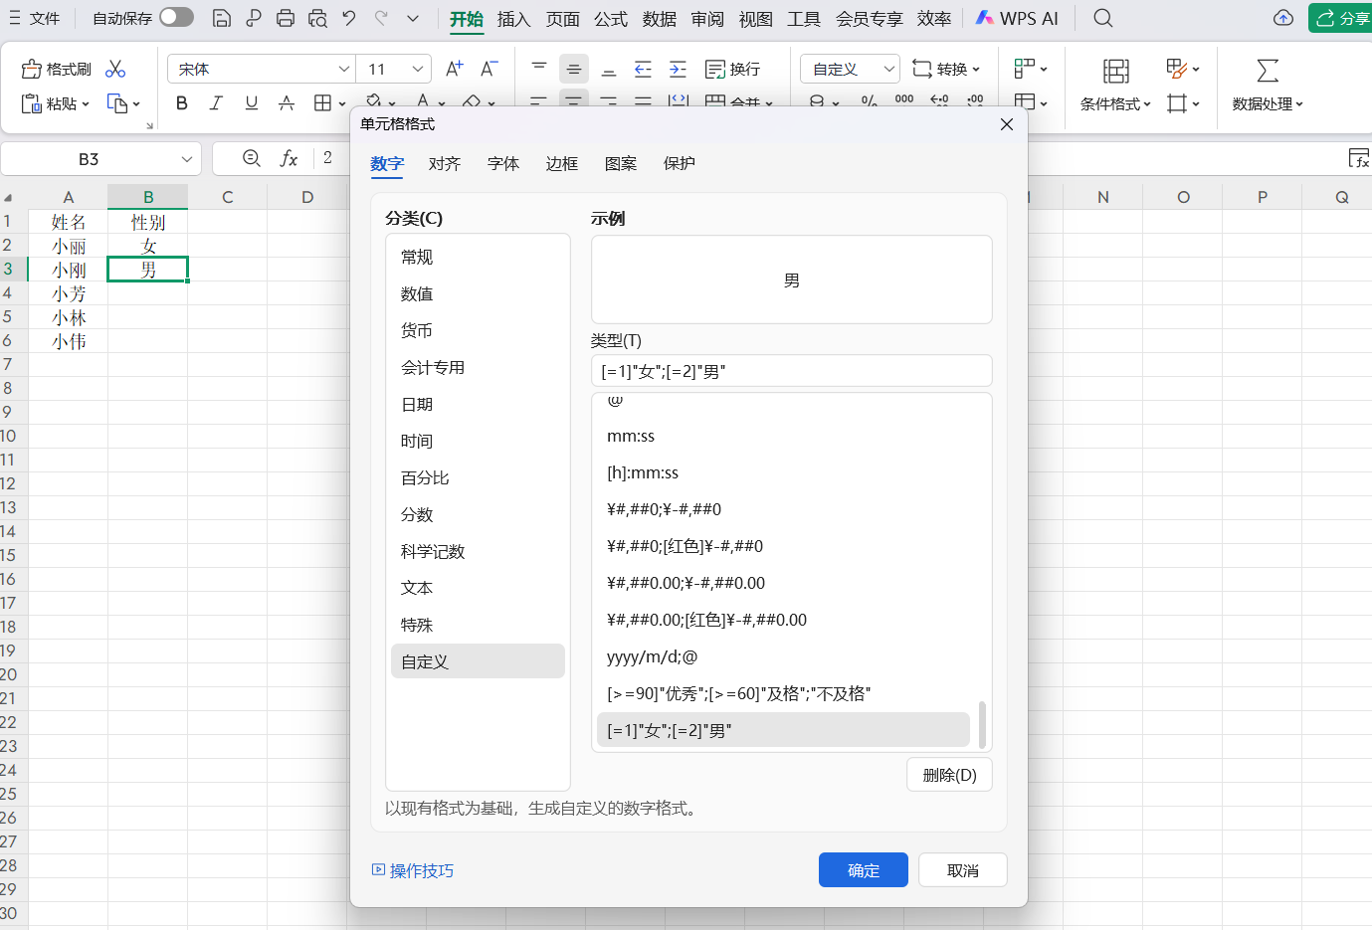This screenshot has height=930, width=1372.
Task: Click the underline formatting icon
Action: pyautogui.click(x=252, y=102)
